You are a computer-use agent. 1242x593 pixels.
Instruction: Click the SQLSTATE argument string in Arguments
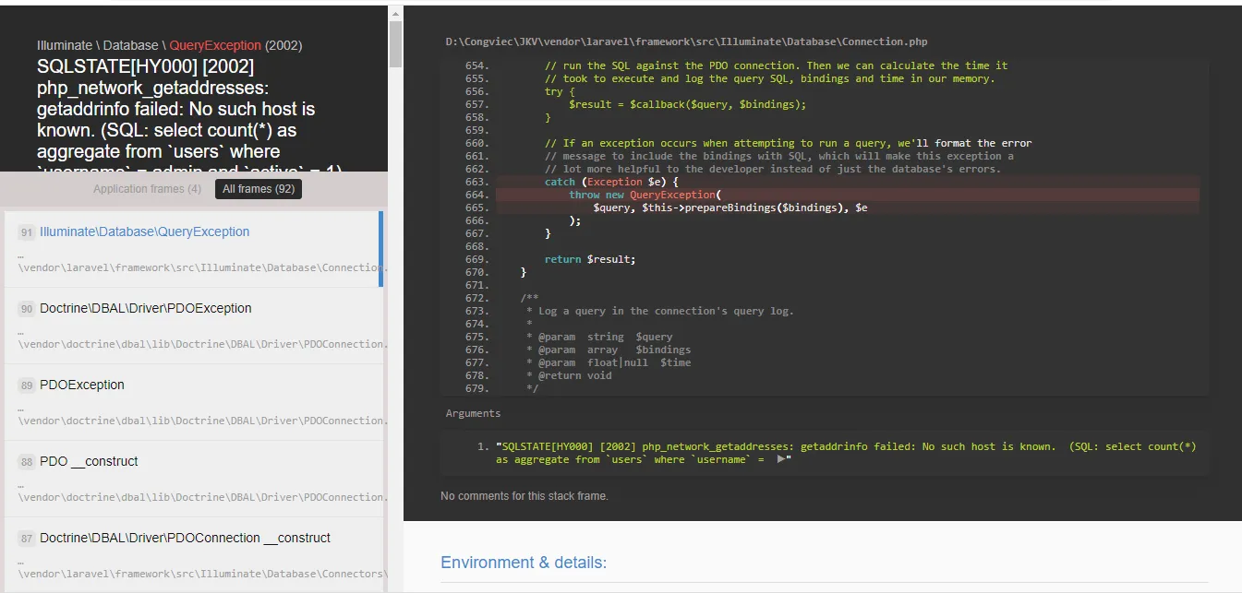(846, 453)
